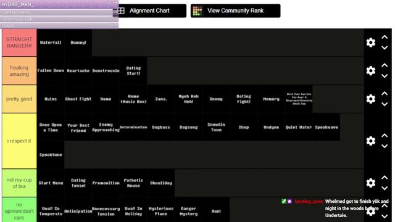This screenshot has width=395, height=222.
Task: Select the Dogsong tile
Action: tap(188, 127)
